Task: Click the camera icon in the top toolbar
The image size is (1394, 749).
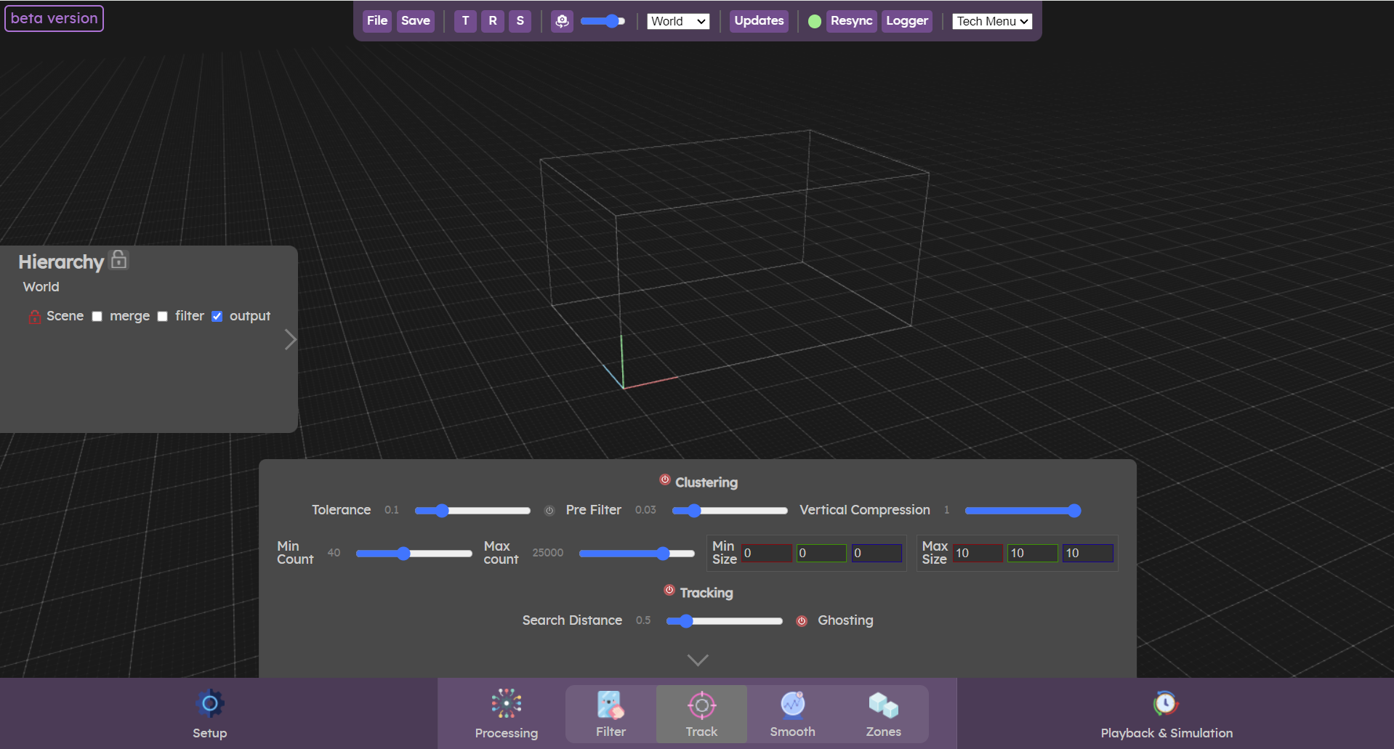Action: click(562, 21)
